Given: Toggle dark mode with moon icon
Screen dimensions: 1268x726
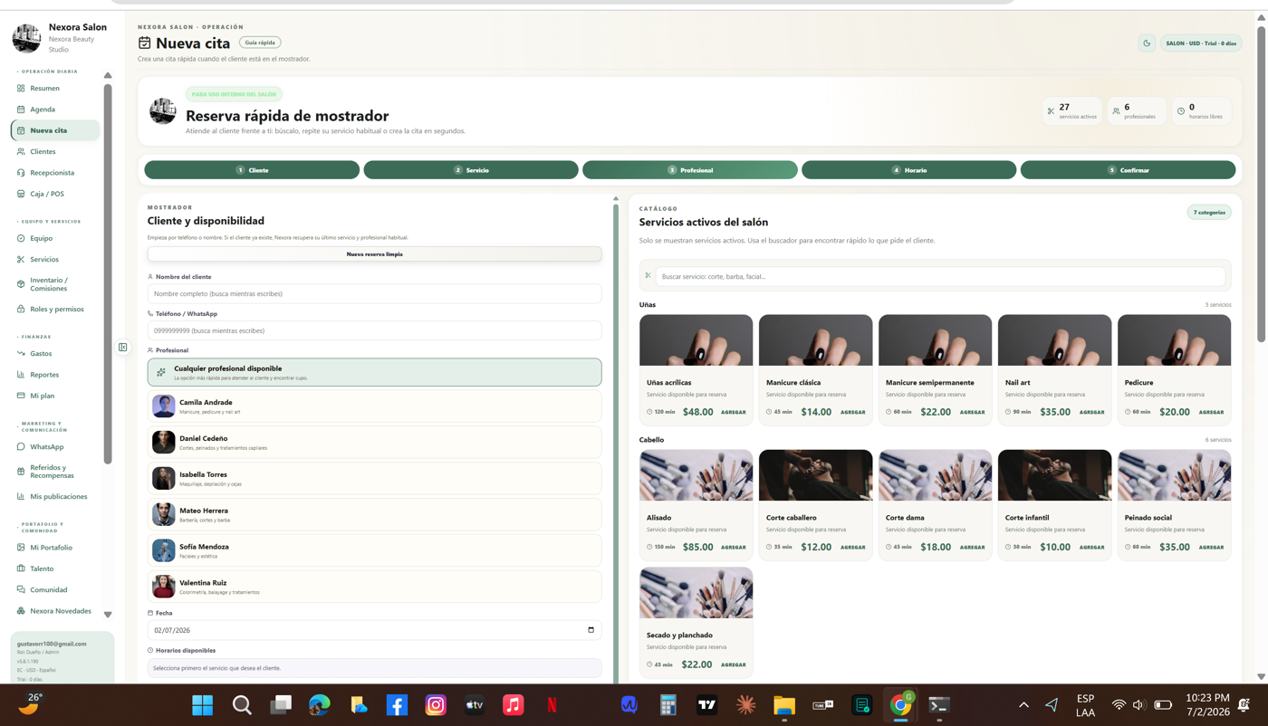Looking at the screenshot, I should 1147,43.
